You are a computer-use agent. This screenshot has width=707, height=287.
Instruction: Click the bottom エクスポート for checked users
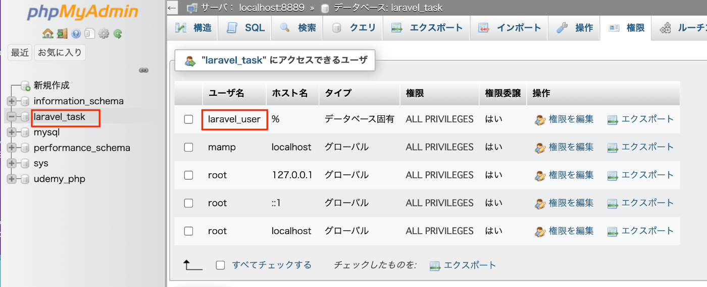[463, 265]
